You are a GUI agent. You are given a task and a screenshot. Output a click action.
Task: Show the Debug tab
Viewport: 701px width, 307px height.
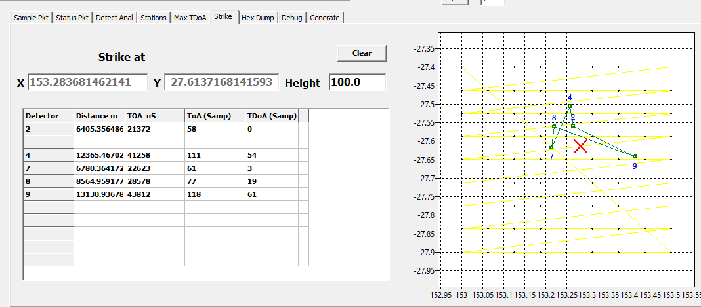click(x=292, y=18)
